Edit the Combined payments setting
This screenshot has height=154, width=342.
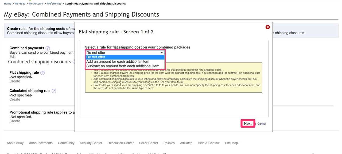12,56
